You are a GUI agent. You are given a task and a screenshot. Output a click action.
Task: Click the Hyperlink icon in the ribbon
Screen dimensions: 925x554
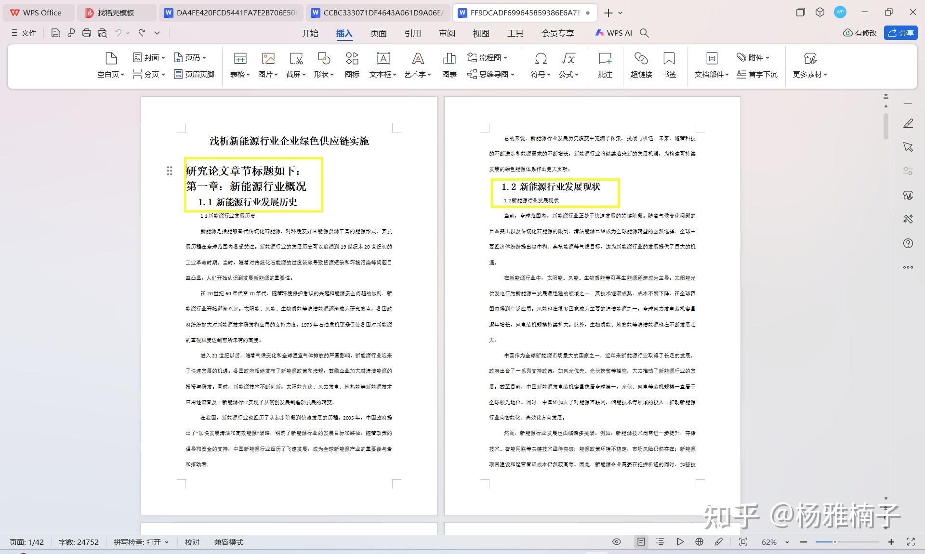tap(641, 59)
